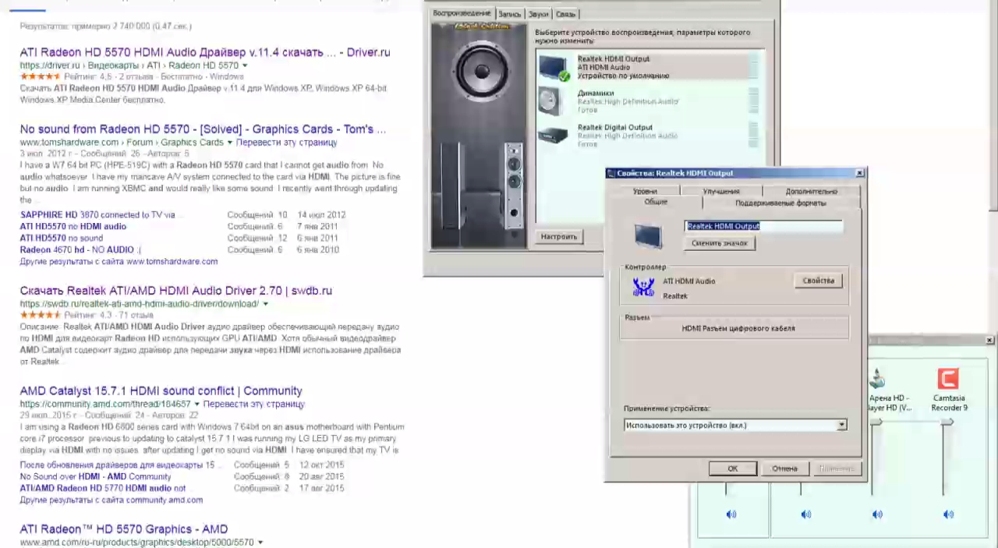Click Перевести эту страницу for the AMD community result
Viewport: 998px width, 548px height.
tap(253, 405)
